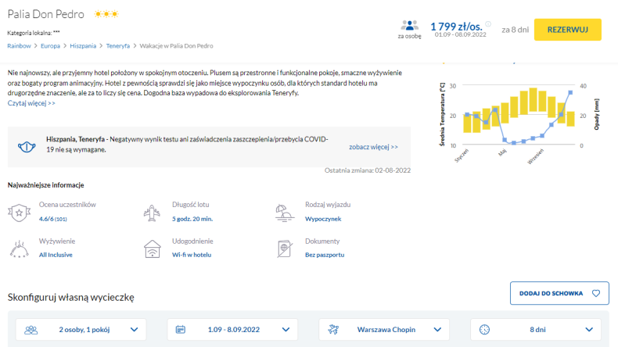The width and height of the screenshot is (618, 347).
Task: Click the face mask COVID icon
Action: [x=27, y=147]
